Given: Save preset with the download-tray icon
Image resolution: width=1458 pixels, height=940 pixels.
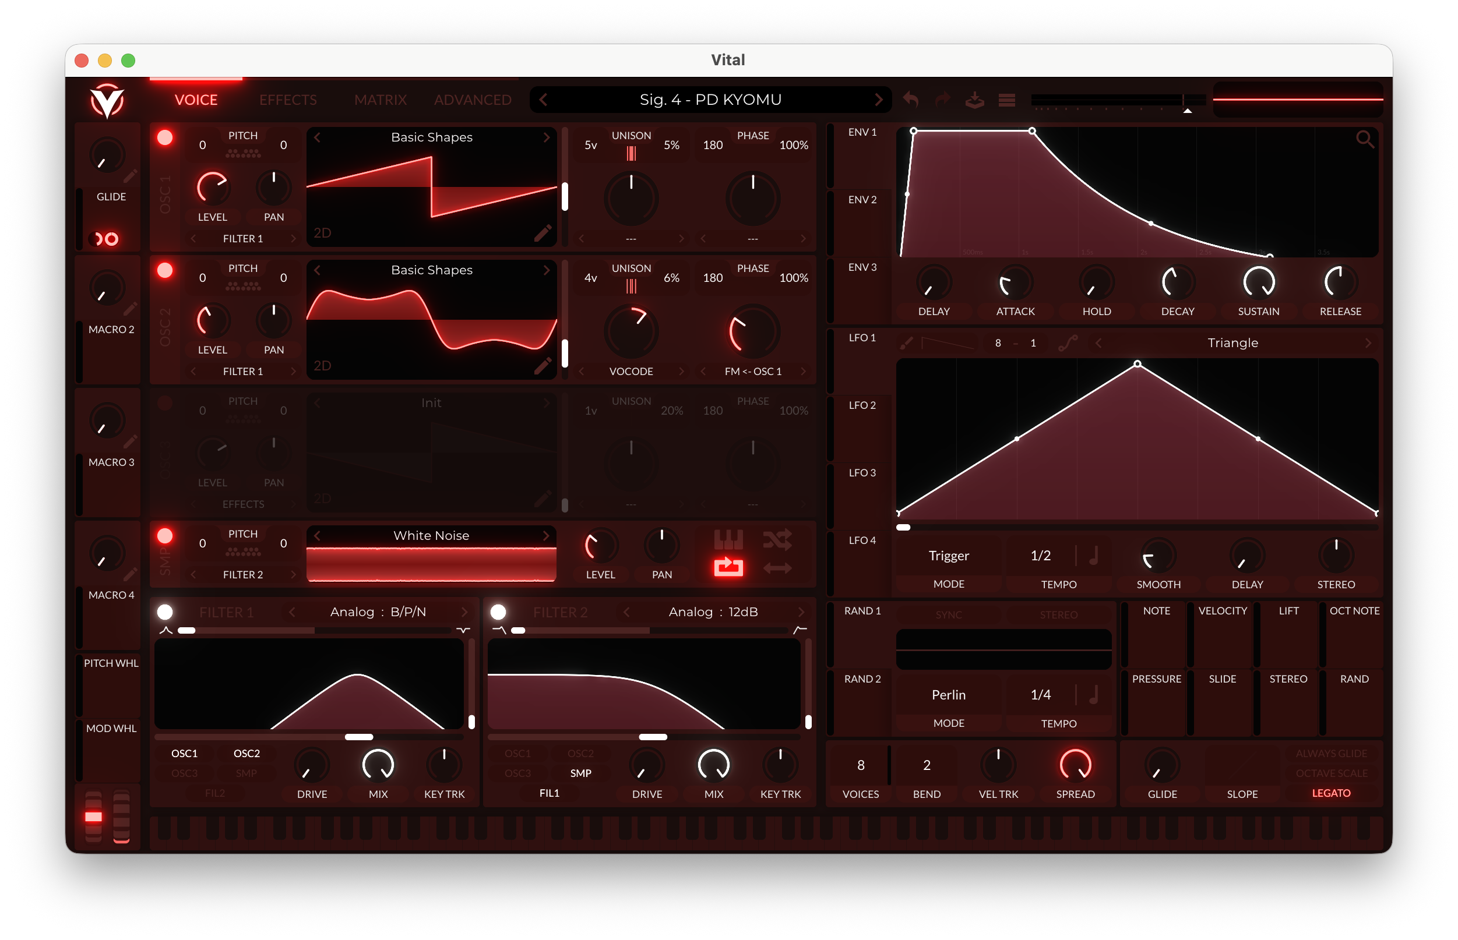Looking at the screenshot, I should [x=974, y=99].
